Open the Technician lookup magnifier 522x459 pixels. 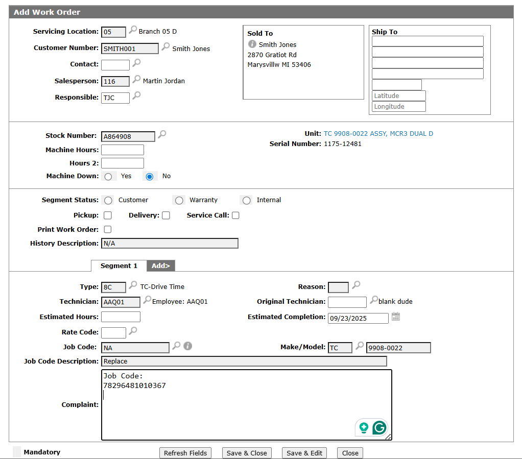click(x=147, y=300)
